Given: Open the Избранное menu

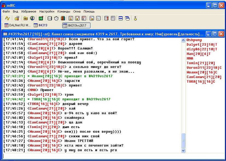Looking at the screenshot, I should [29, 11].
